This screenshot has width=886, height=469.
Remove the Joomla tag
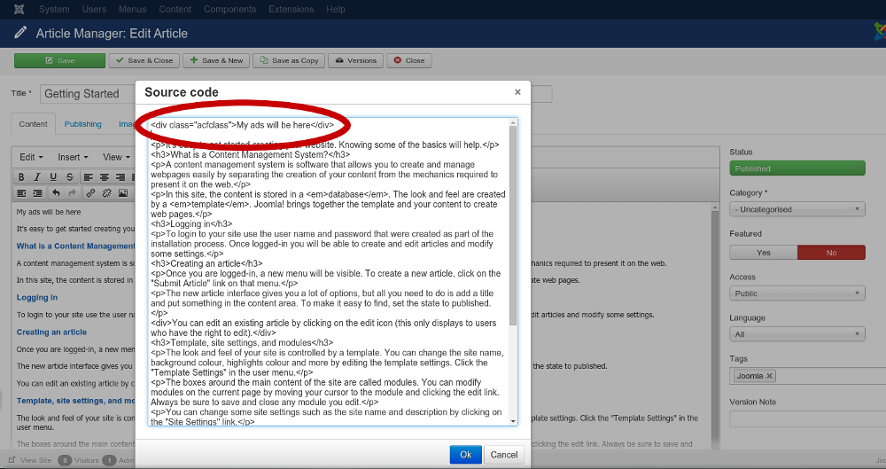(770, 376)
